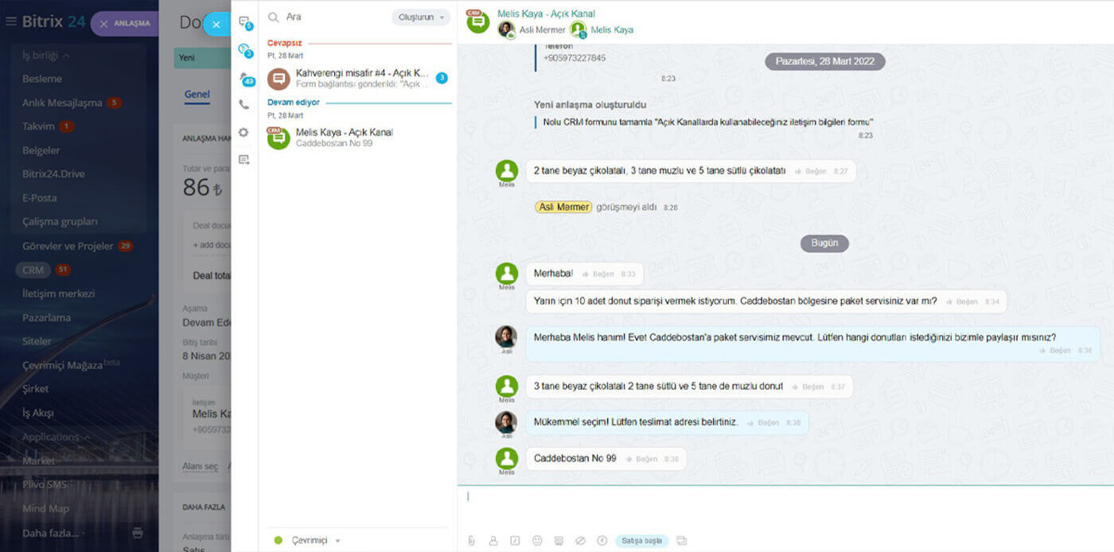Open Takvim in the sidebar
Image resolution: width=1114 pixels, height=552 pixels.
[38, 126]
